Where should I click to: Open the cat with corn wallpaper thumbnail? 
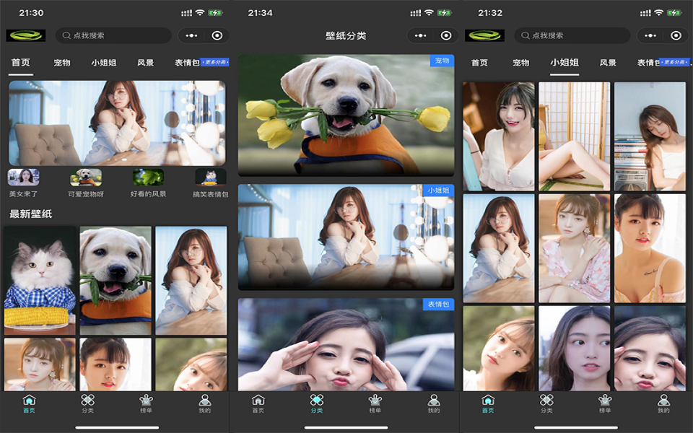(40, 280)
